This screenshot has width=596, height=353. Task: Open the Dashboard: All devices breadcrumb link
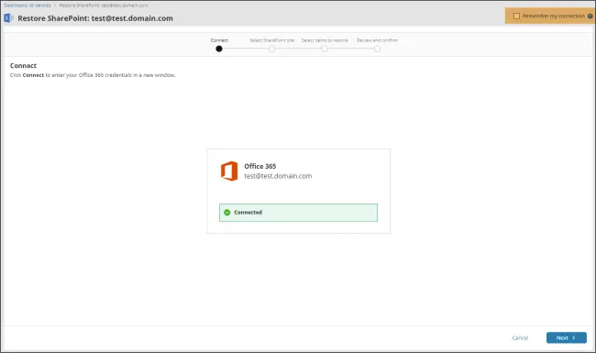[x=28, y=6]
